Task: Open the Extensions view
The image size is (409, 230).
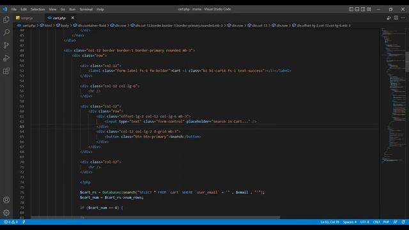Action: pos(6,71)
